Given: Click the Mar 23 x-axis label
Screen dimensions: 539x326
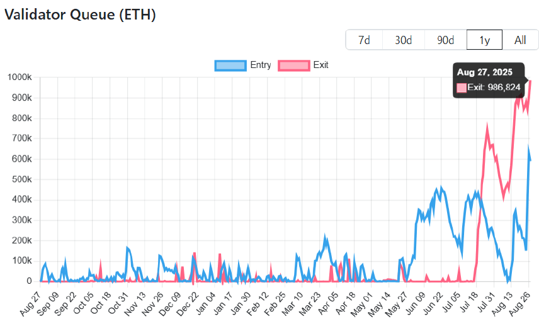Looking at the screenshot, I should tap(310, 304).
